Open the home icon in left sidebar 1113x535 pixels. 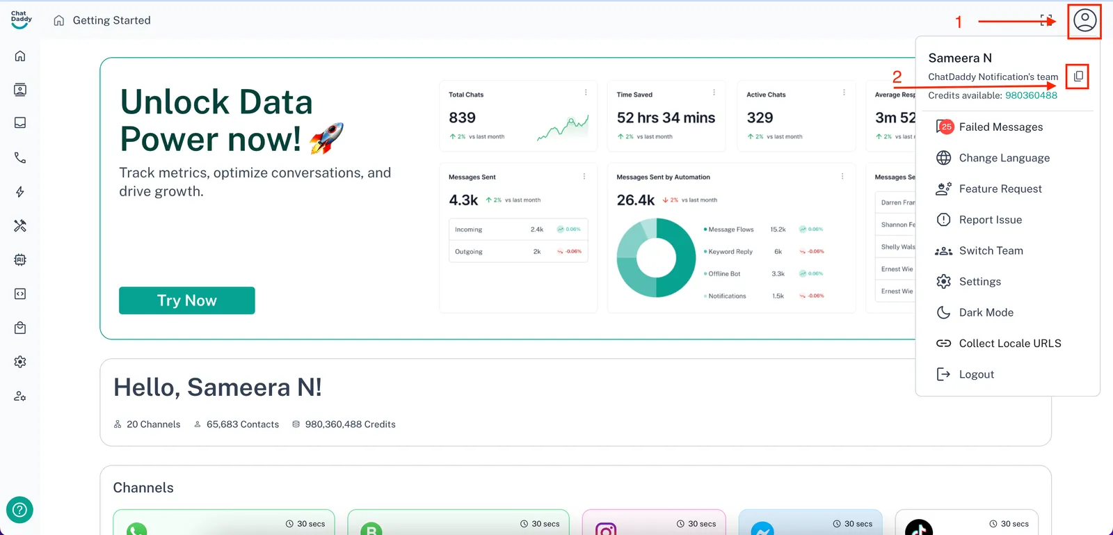(x=20, y=56)
